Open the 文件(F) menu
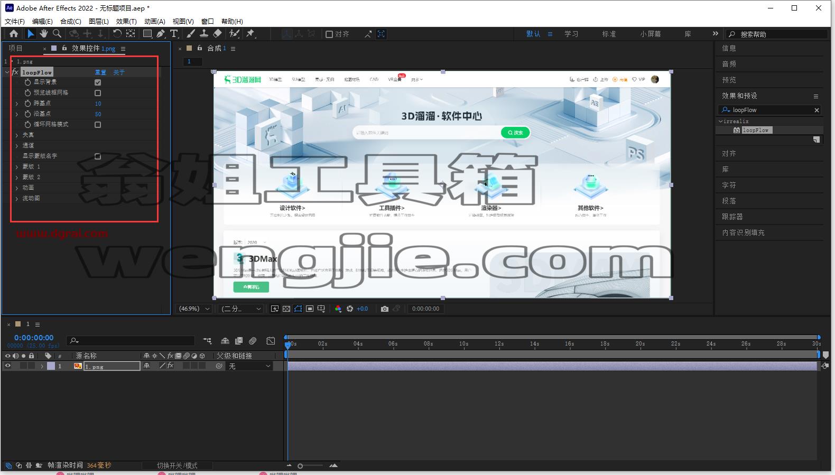 [15, 22]
